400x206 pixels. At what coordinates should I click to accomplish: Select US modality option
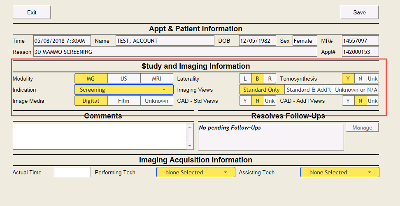tap(124, 79)
